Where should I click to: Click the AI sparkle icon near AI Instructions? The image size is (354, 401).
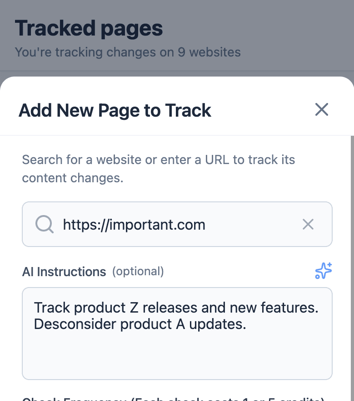[x=323, y=271]
